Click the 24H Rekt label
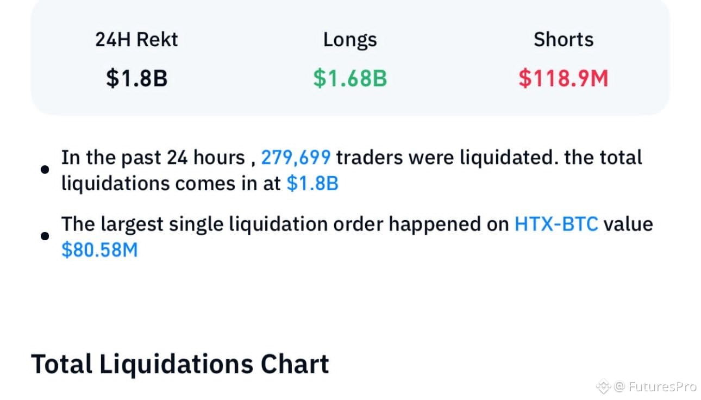The image size is (701, 400). coord(136,40)
